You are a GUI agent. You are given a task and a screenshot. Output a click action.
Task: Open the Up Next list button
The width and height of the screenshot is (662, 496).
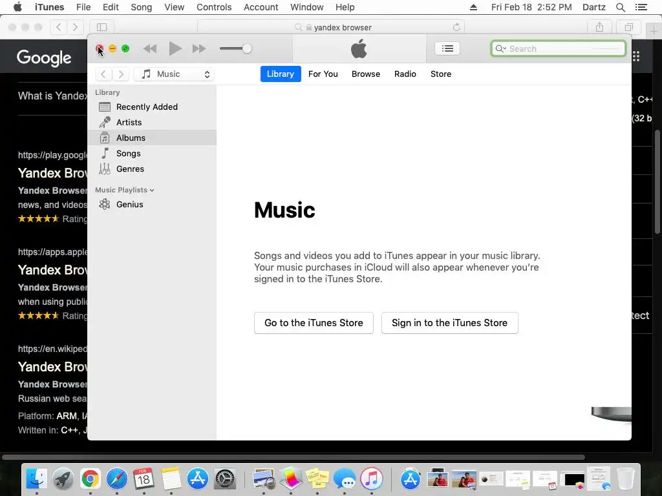[447, 48]
